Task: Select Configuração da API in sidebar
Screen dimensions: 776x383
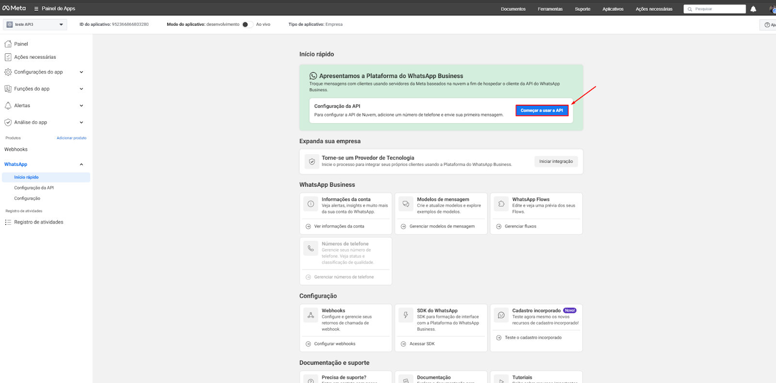Action: tap(34, 188)
